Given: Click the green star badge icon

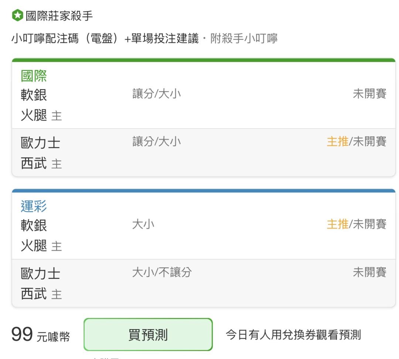Looking at the screenshot, I should pyautogui.click(x=18, y=15).
